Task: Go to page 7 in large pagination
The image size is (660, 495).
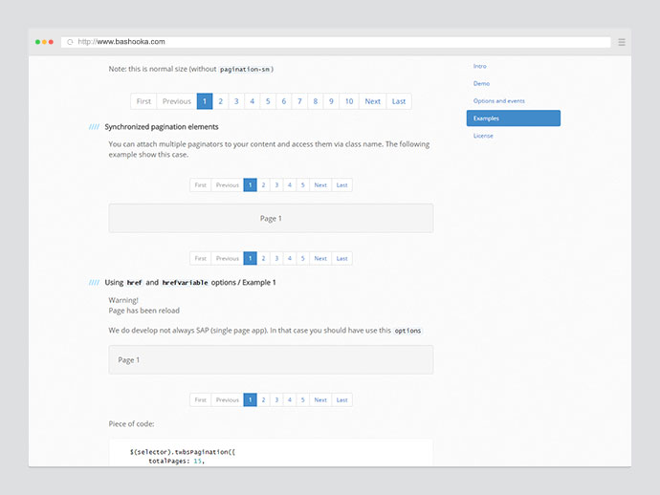Action: (299, 101)
